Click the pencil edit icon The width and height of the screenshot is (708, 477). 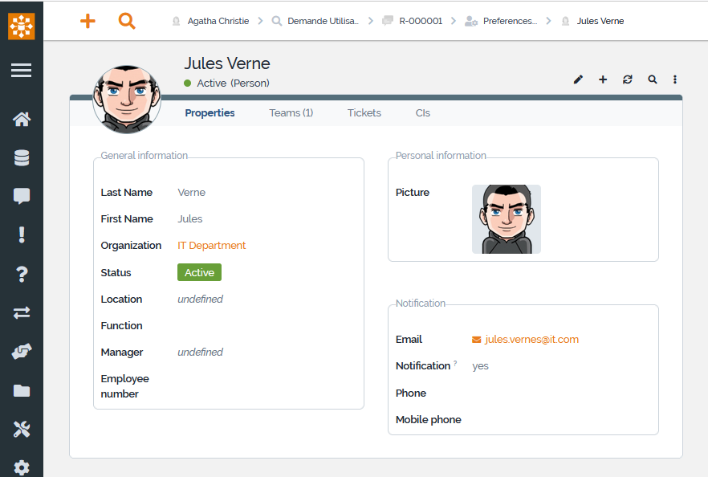578,79
